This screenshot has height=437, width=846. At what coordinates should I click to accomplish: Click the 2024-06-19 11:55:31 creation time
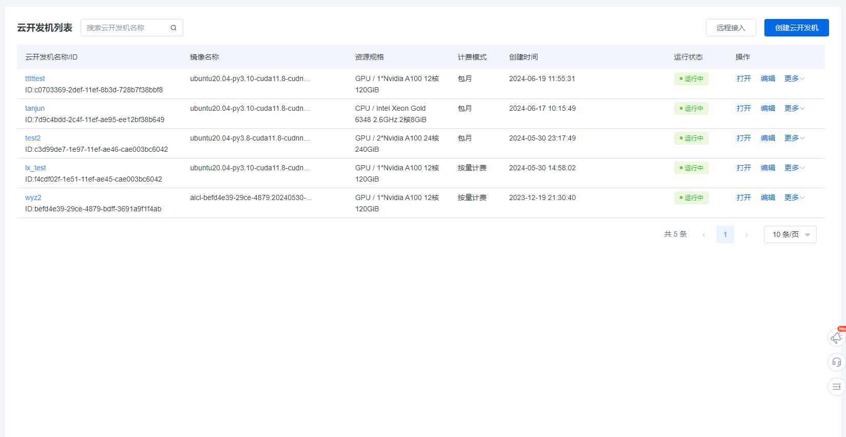542,78
